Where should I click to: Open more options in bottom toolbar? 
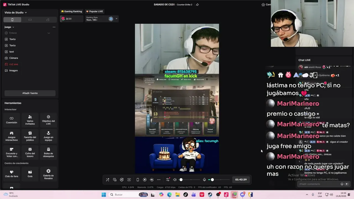pyautogui.click(x=159, y=180)
